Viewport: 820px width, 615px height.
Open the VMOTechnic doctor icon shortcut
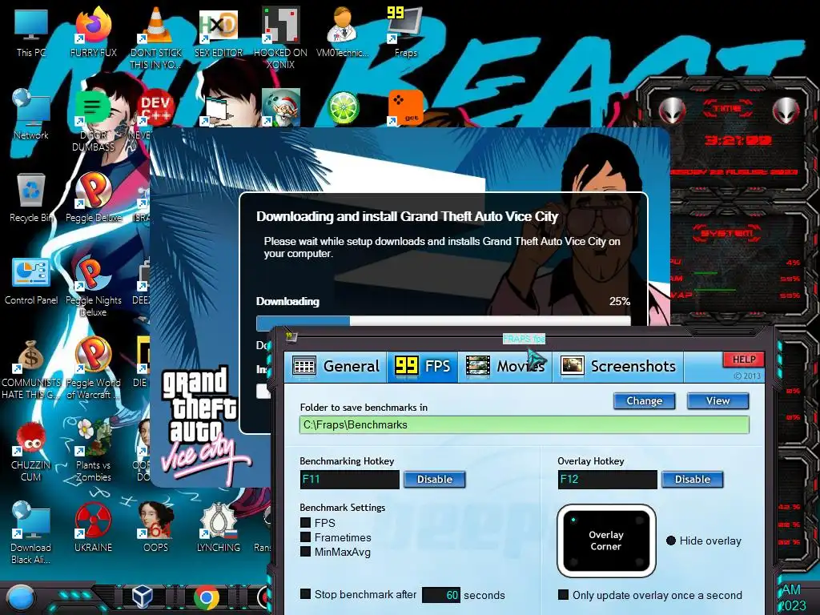coord(342,32)
